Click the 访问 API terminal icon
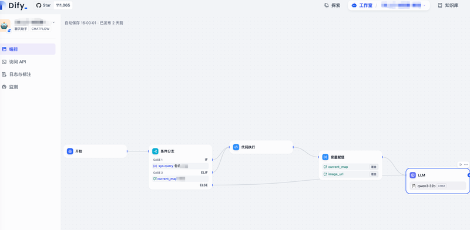Screen dimensions: 470x230 [x=4, y=62]
